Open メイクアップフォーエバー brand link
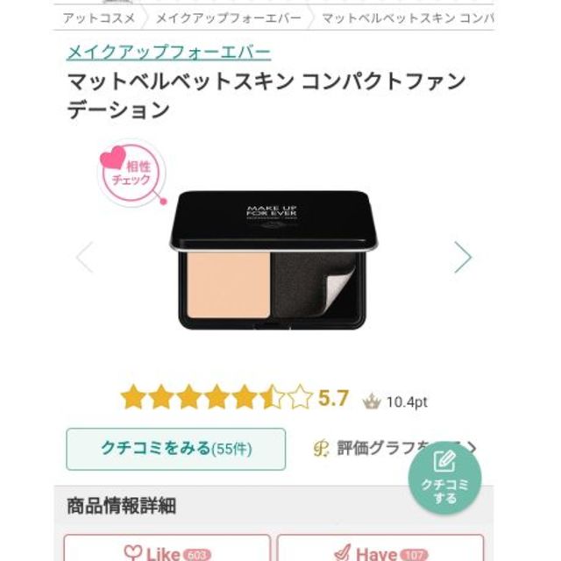This screenshot has width=561, height=561. (x=168, y=53)
